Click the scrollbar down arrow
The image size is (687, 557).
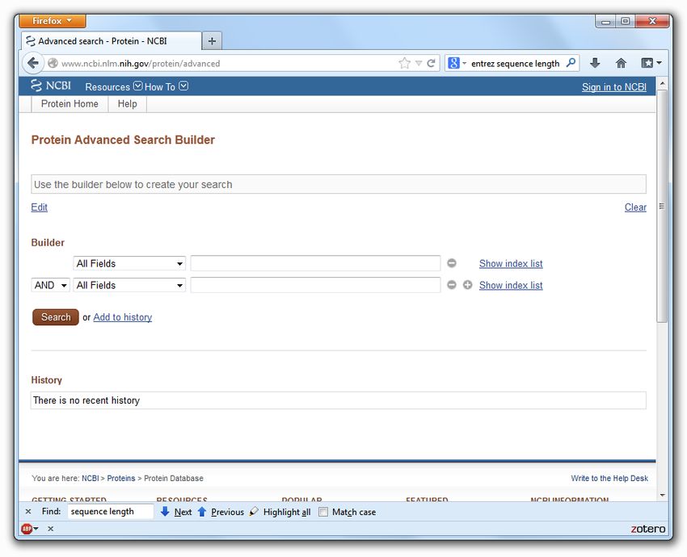(x=662, y=495)
